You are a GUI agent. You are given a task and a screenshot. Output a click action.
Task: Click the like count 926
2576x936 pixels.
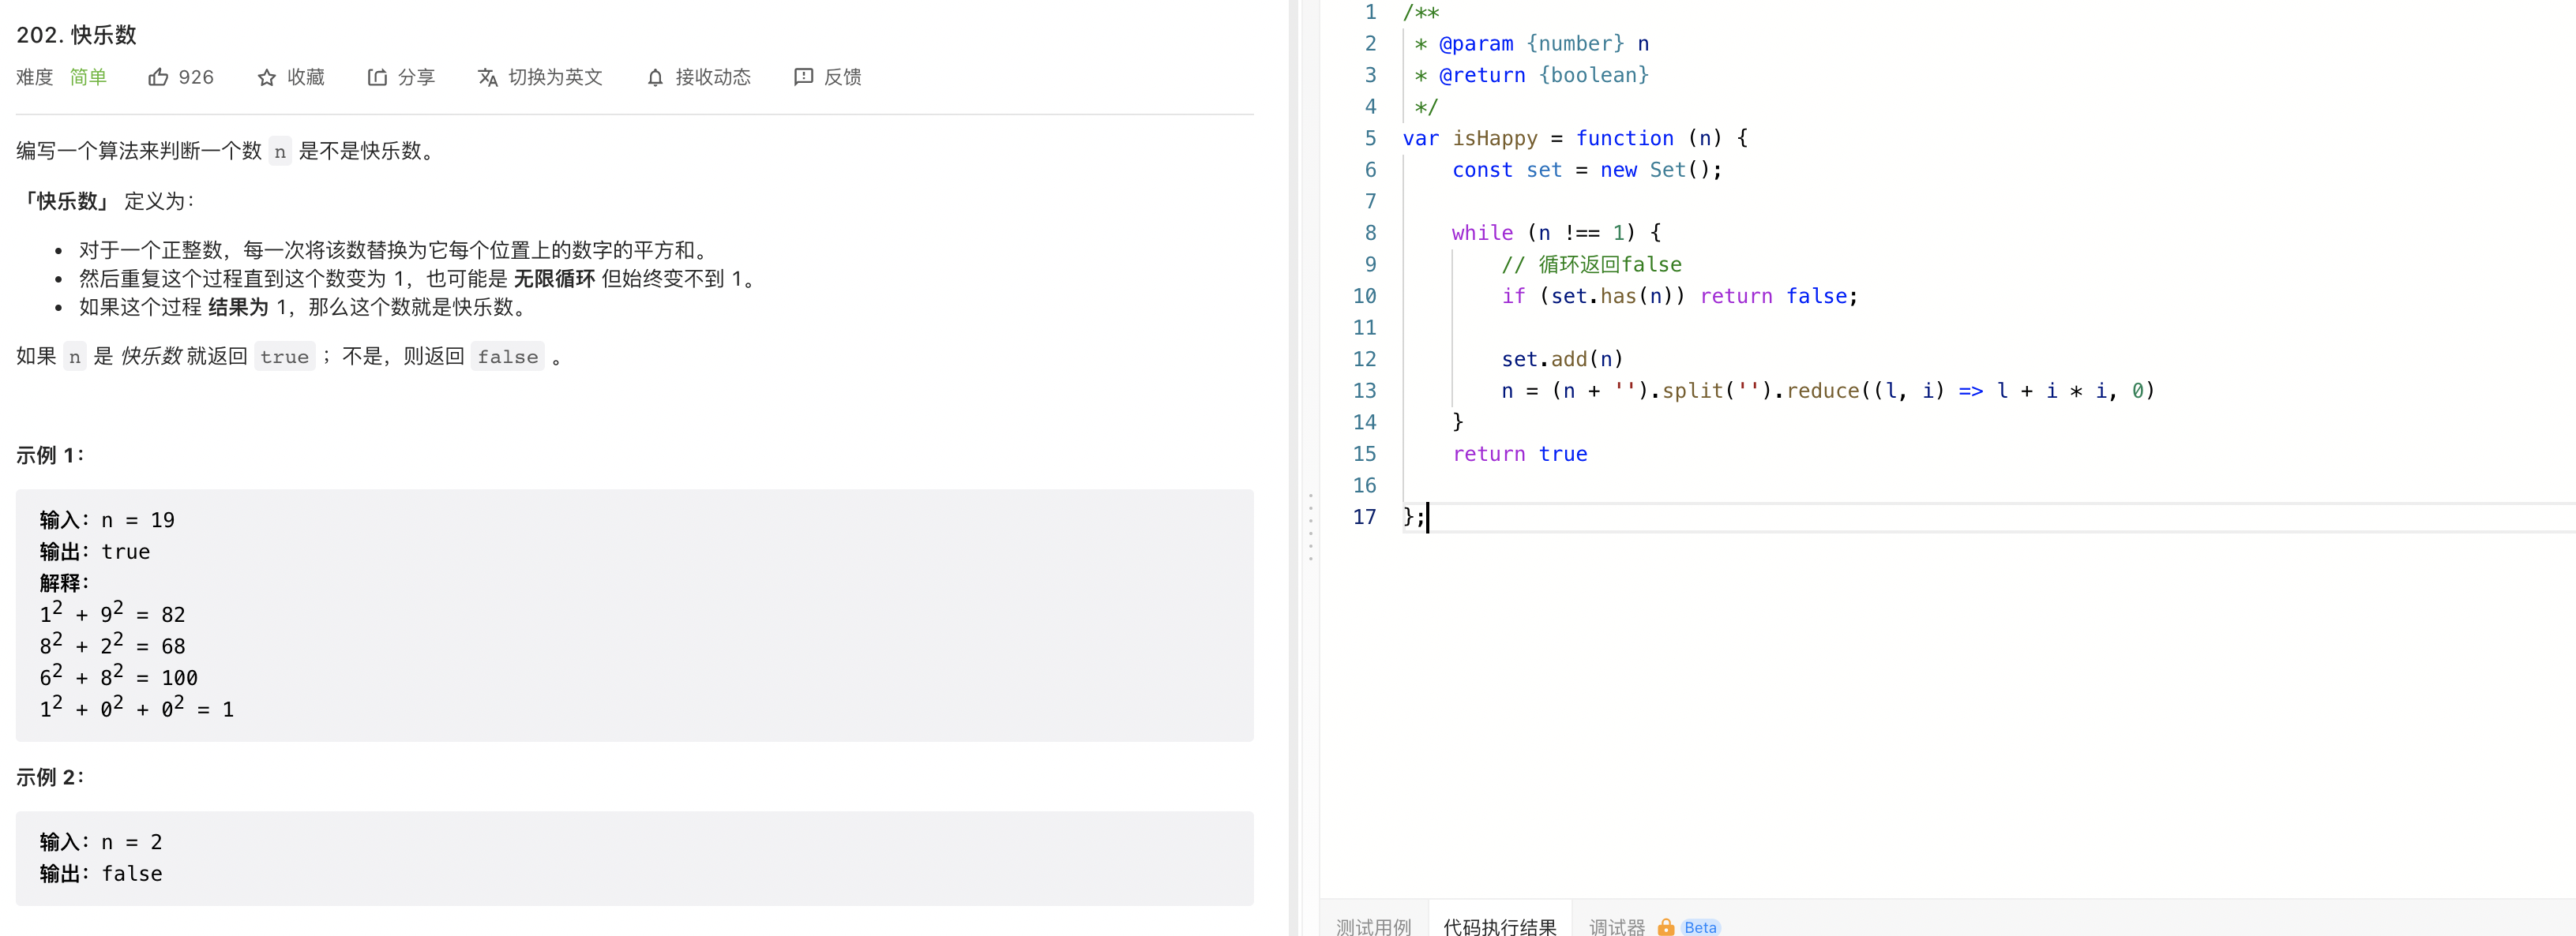(196, 77)
